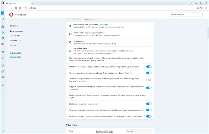Toggle automatic crash report sending switch

coord(149,73)
